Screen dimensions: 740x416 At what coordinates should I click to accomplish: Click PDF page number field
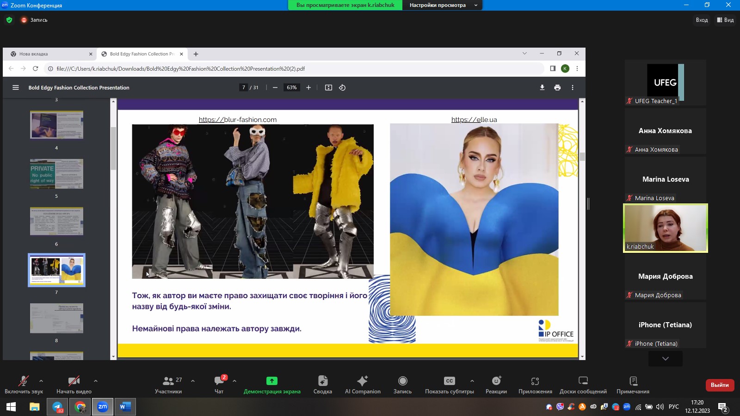coord(244,87)
